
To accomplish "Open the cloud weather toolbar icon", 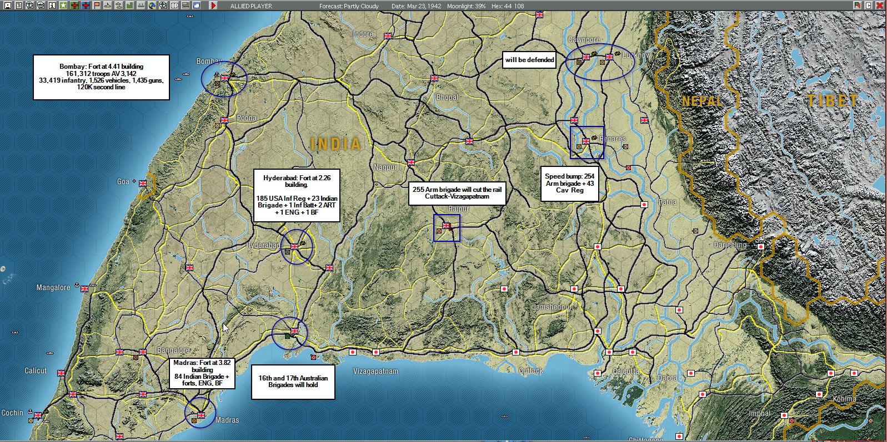I will [196, 6].
